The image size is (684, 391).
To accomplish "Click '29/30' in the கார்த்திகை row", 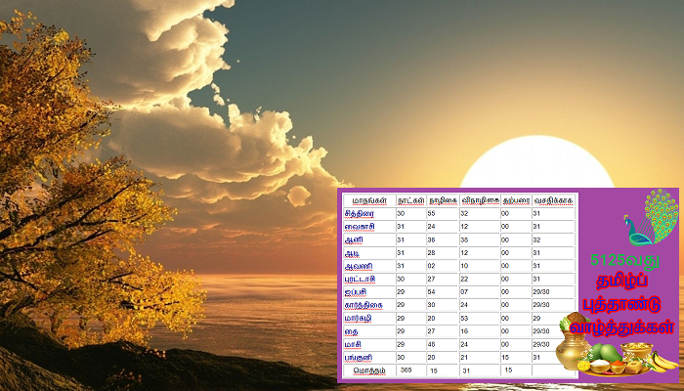I will [x=541, y=305].
